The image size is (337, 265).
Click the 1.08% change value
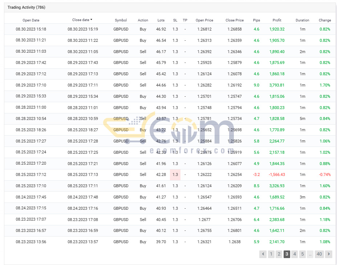click(325, 242)
